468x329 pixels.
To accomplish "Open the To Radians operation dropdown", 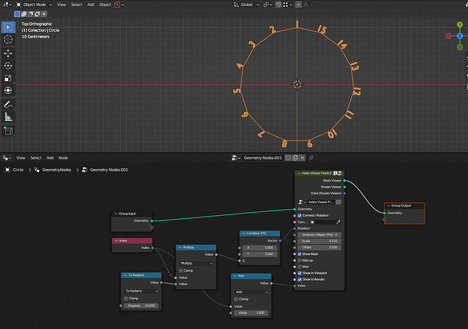I will (142, 291).
